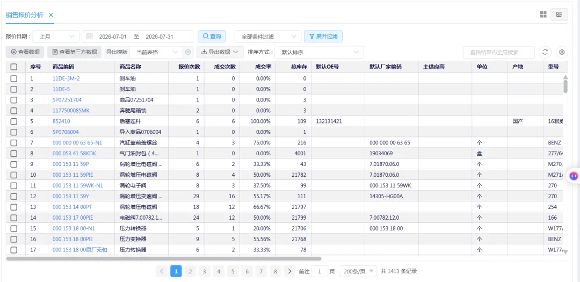Open product link 000 153 11 59PIE

coord(73,175)
